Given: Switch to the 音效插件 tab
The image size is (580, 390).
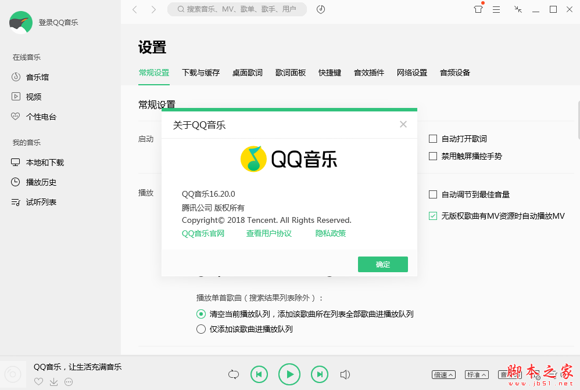Looking at the screenshot, I should coord(369,73).
